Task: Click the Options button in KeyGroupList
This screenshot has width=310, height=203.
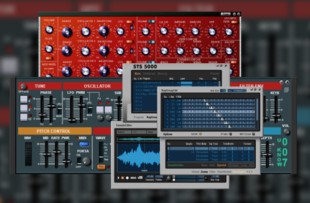Action: tap(168, 133)
